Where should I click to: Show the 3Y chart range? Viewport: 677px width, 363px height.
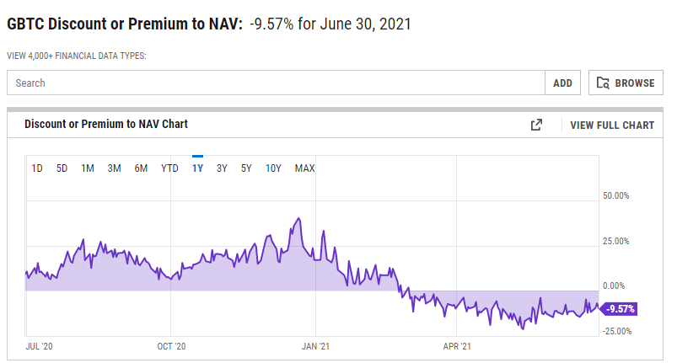pyautogui.click(x=222, y=168)
